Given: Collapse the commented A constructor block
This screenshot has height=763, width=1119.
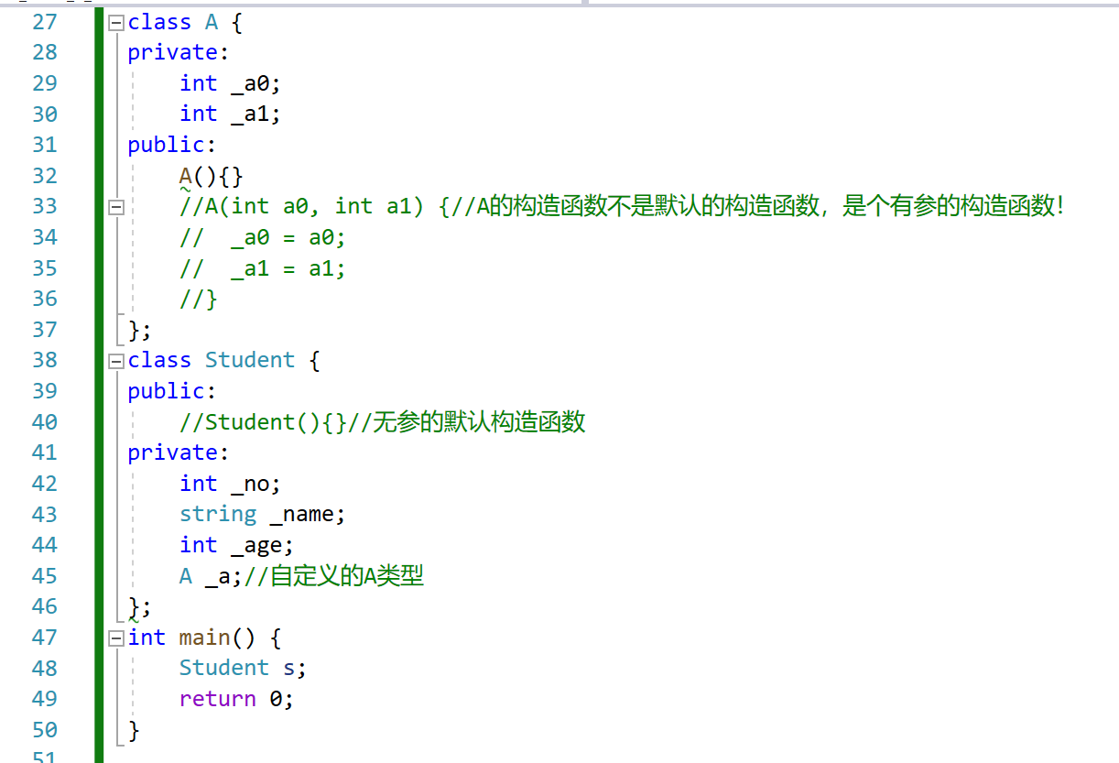Looking at the screenshot, I should pos(115,207).
